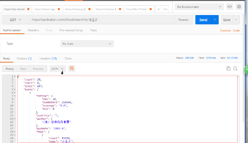Open the response Headers (15) tab
Viewport: 248px width, 143px height.
pos(48,58)
